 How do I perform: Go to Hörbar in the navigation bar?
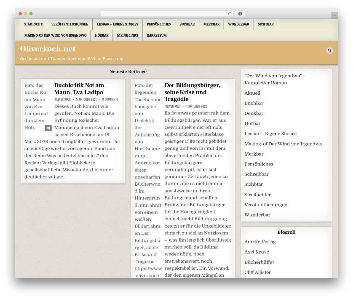point(102,35)
